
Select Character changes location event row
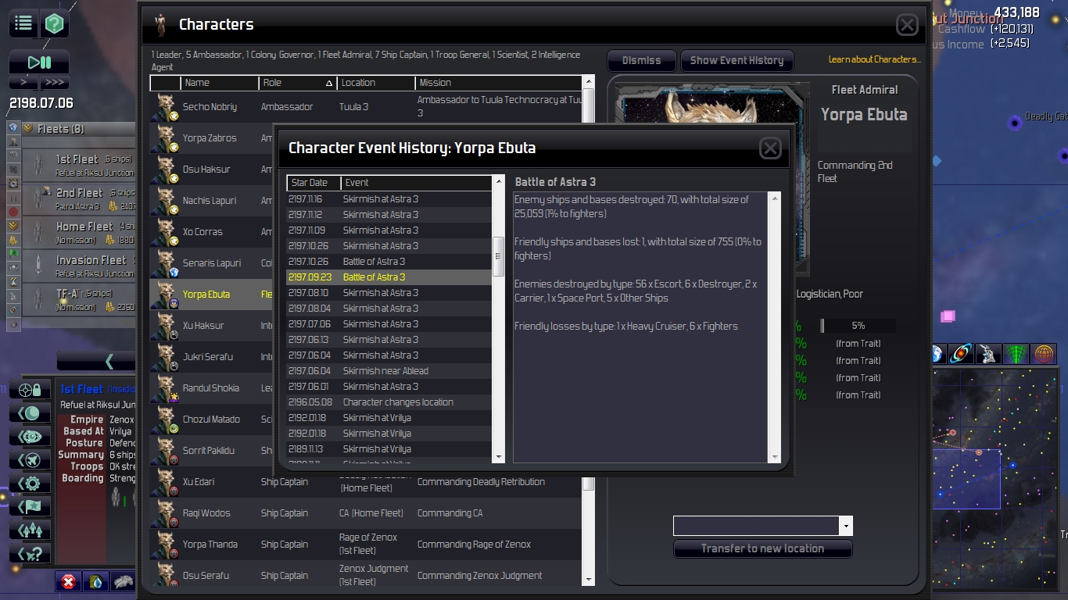tap(389, 402)
